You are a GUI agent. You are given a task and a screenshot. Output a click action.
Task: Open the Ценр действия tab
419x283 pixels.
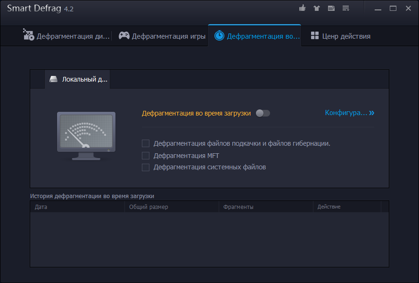(346, 36)
